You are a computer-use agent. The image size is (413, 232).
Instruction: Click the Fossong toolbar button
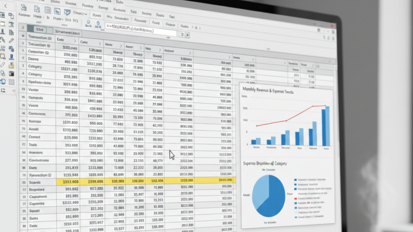tap(140, 21)
